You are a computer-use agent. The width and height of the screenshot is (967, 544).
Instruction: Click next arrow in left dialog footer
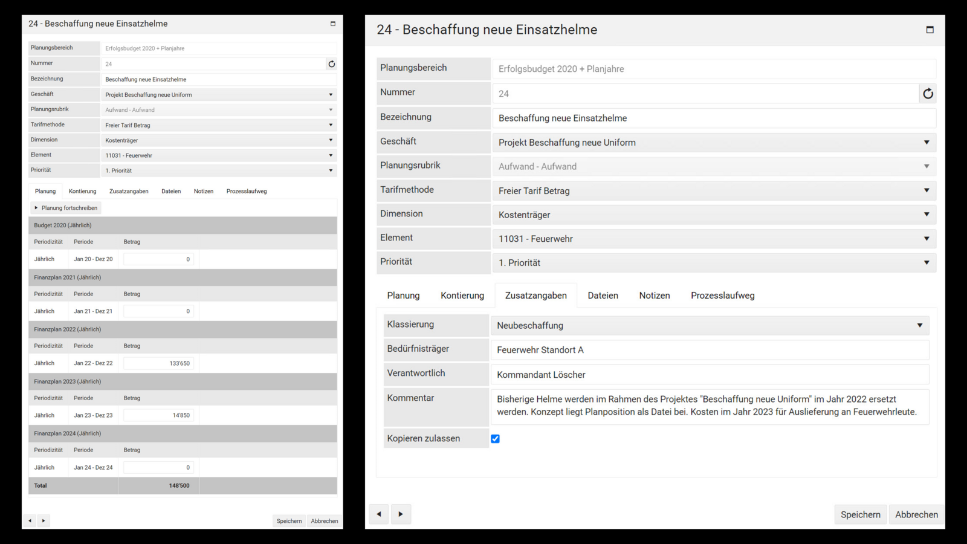44,520
